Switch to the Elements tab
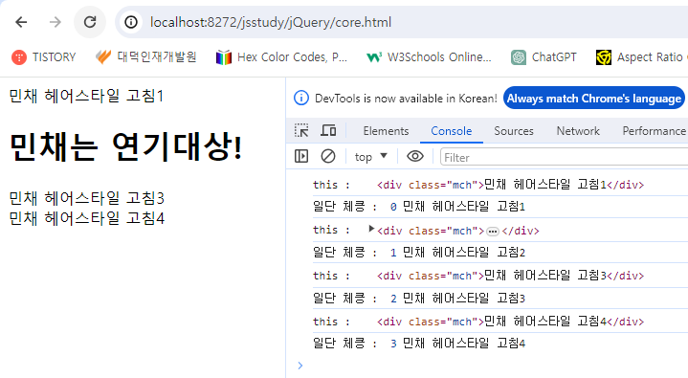 click(386, 131)
